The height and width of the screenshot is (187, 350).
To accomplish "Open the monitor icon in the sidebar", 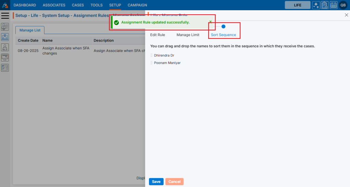I will tap(5, 57).
